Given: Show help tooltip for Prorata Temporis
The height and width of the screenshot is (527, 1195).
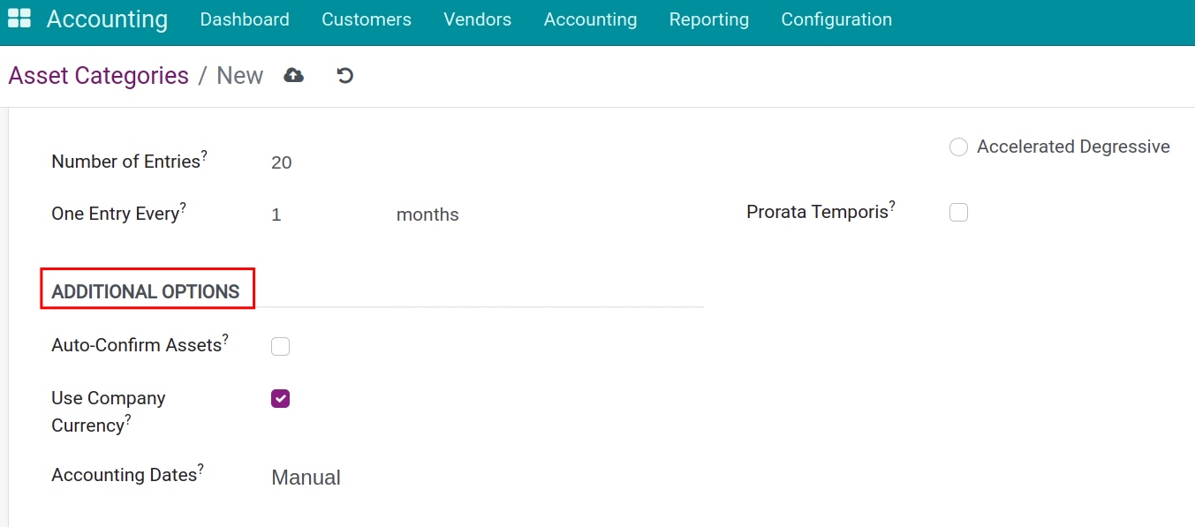Looking at the screenshot, I should click(x=892, y=206).
